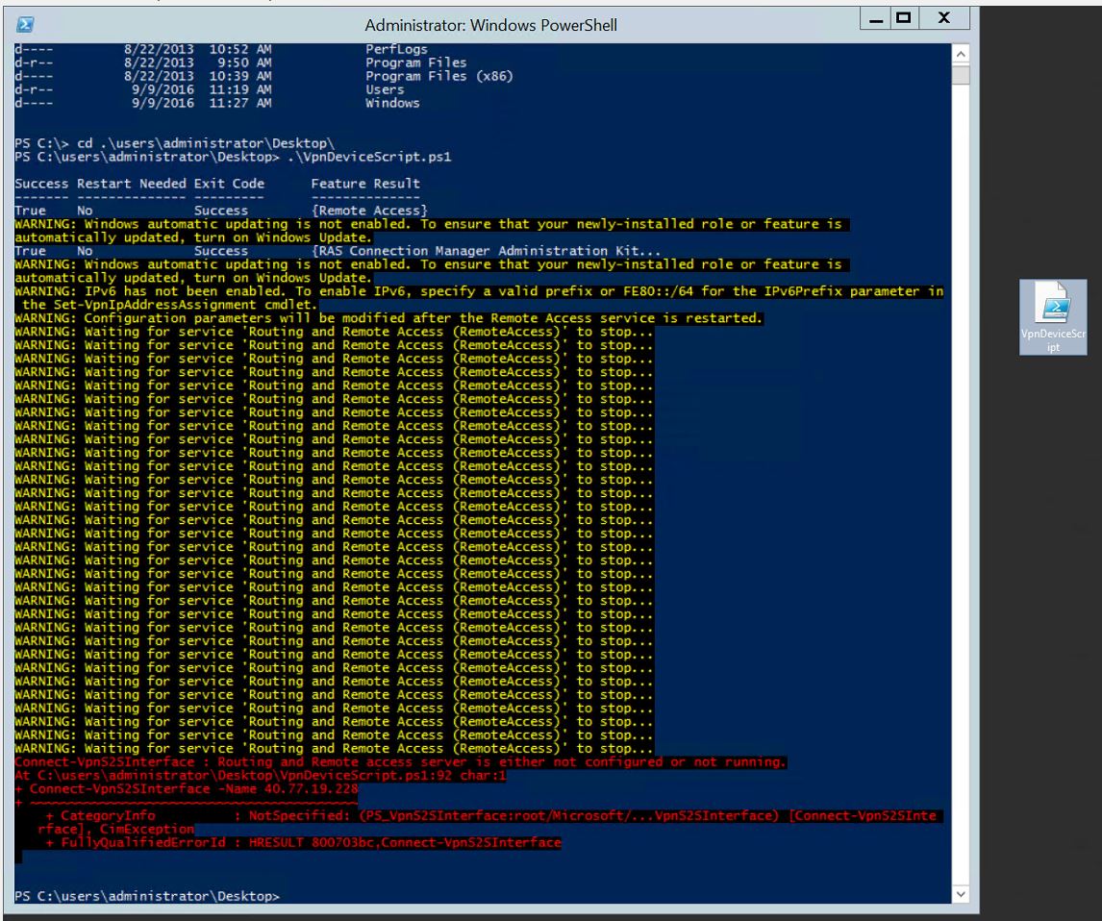Screen dimensions: 1102x921
Task: Click the '{Remote Access}' feature result text
Action: click(x=369, y=211)
